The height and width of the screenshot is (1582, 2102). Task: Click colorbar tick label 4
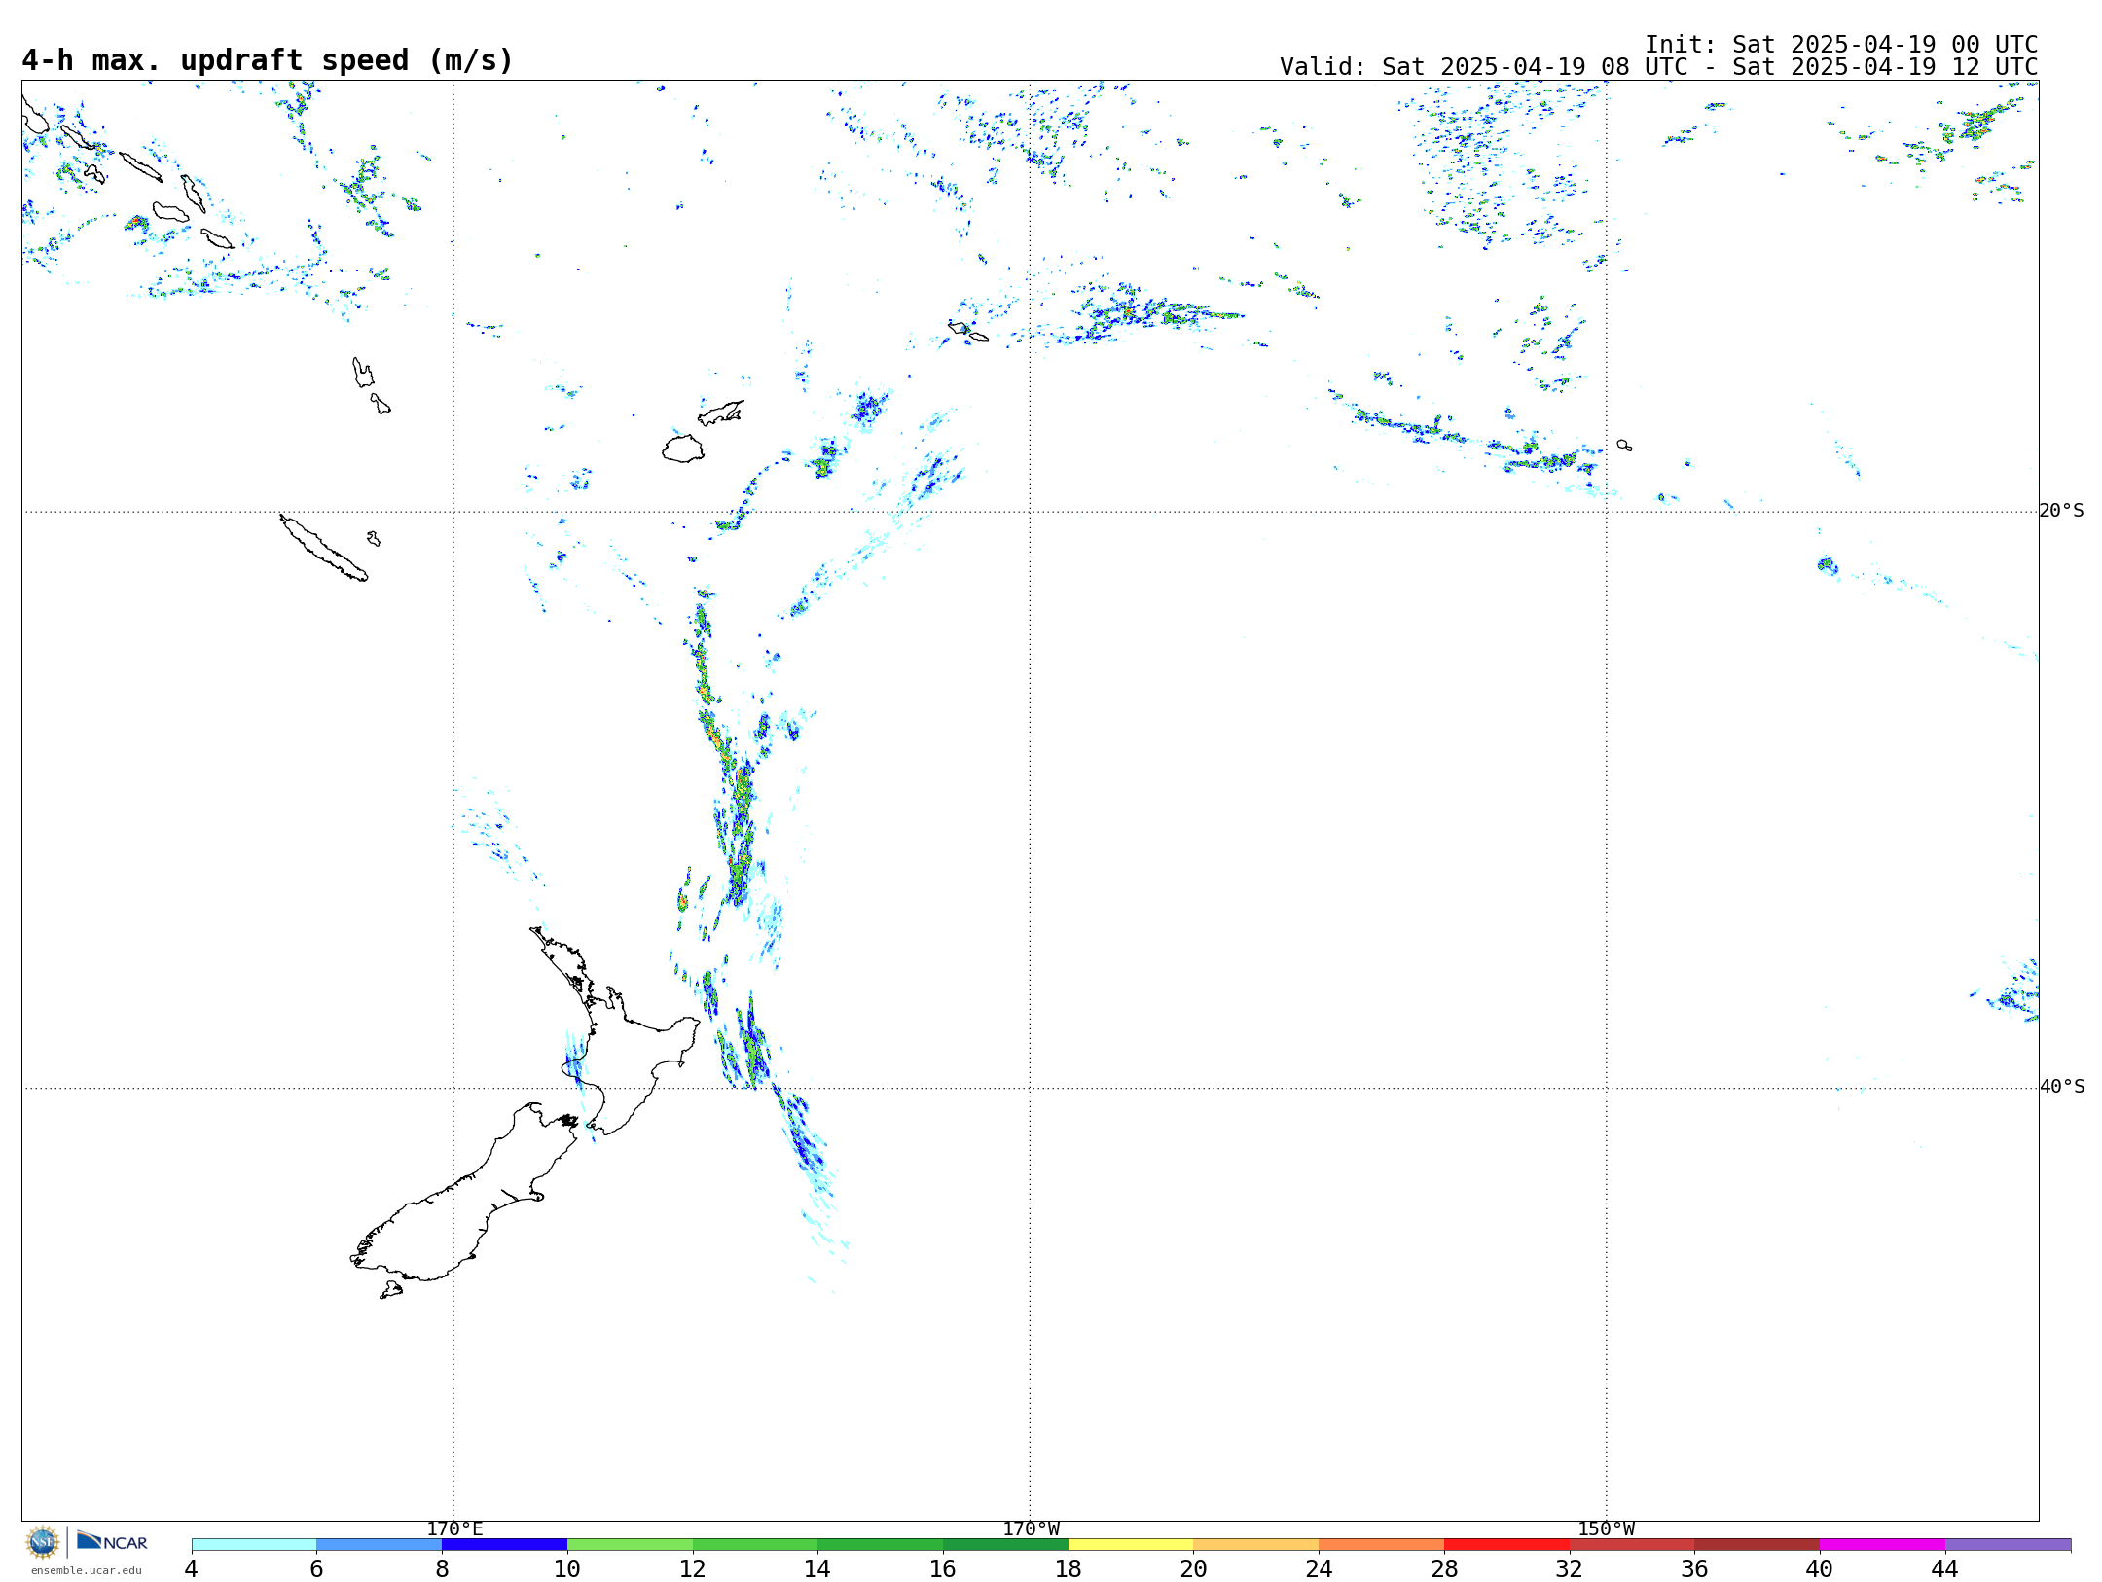192,1568
